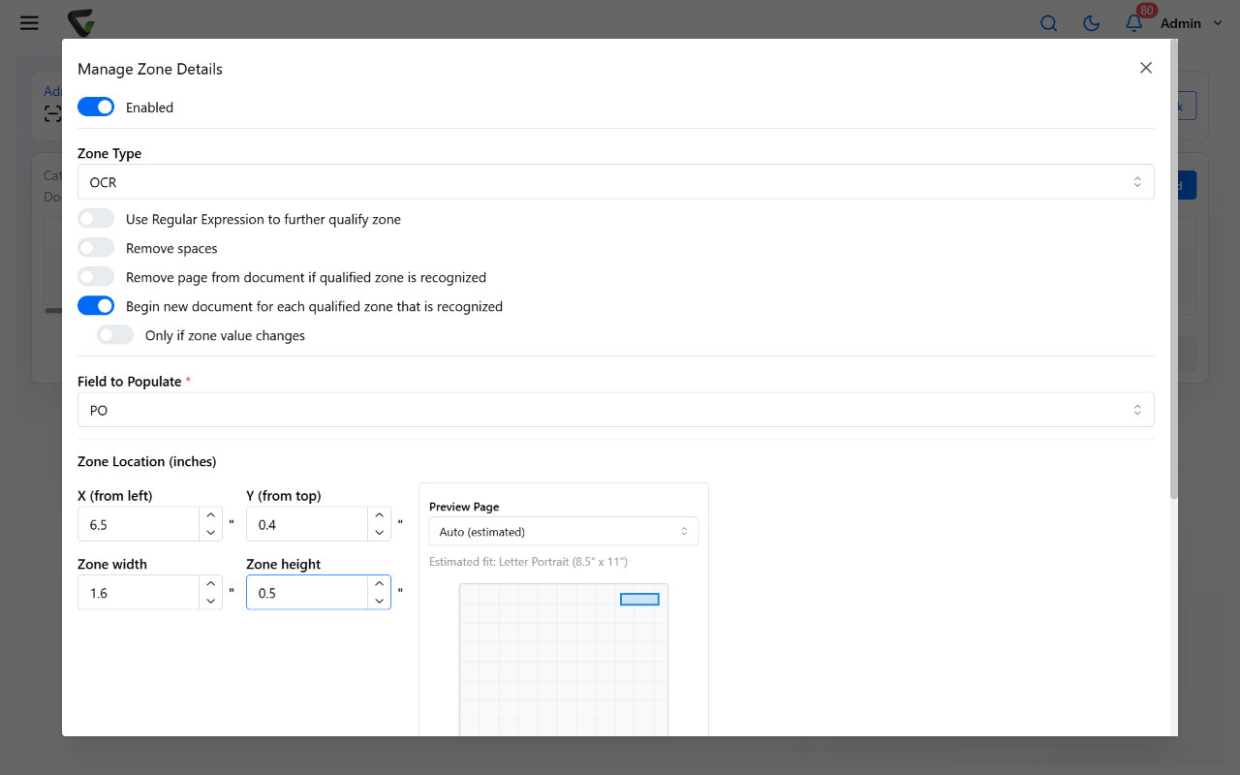Increase the X (from left) value

tap(210, 515)
